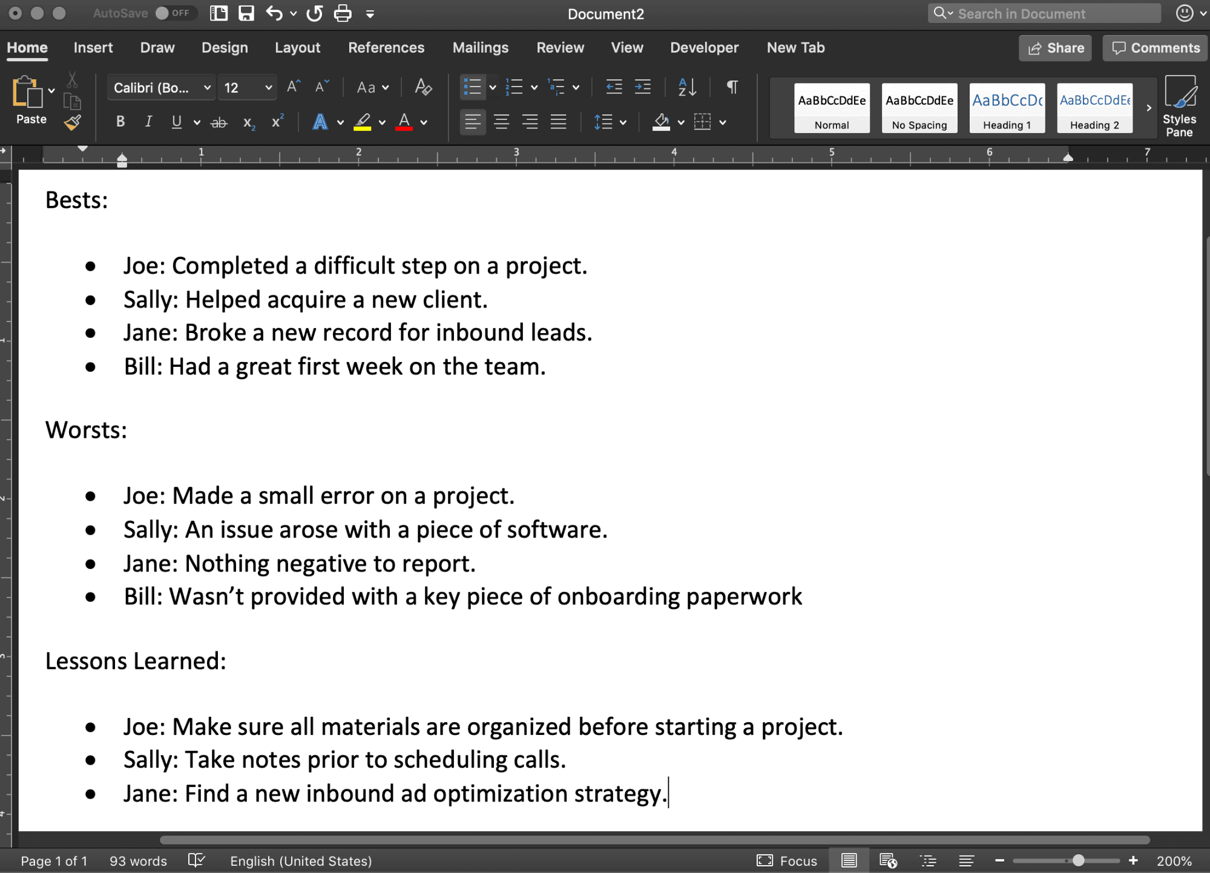Screen dimensions: 1210x873
Task: Click Focus mode button
Action: pyautogui.click(x=786, y=860)
